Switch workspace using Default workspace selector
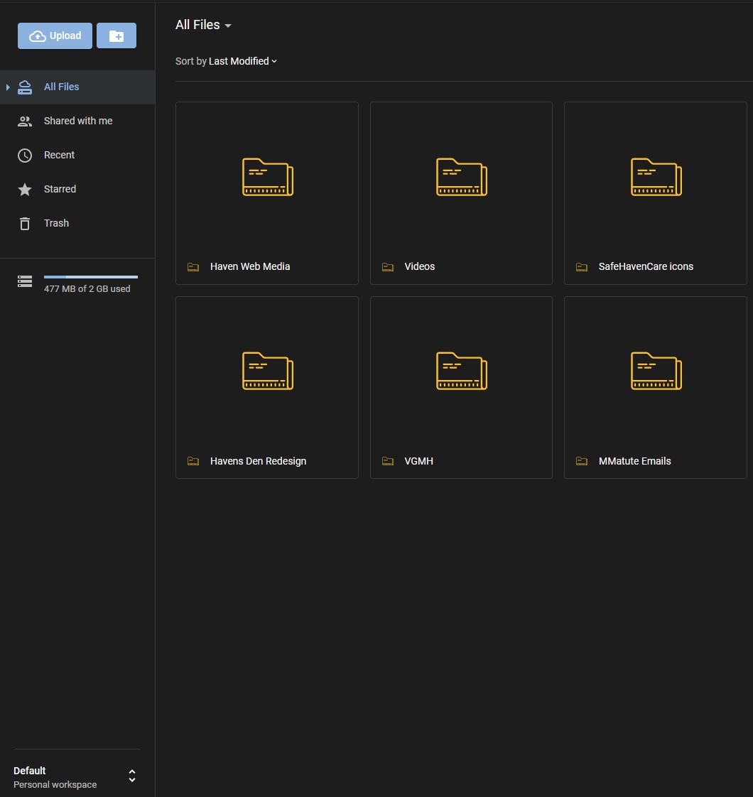This screenshot has width=753, height=797. click(x=75, y=776)
